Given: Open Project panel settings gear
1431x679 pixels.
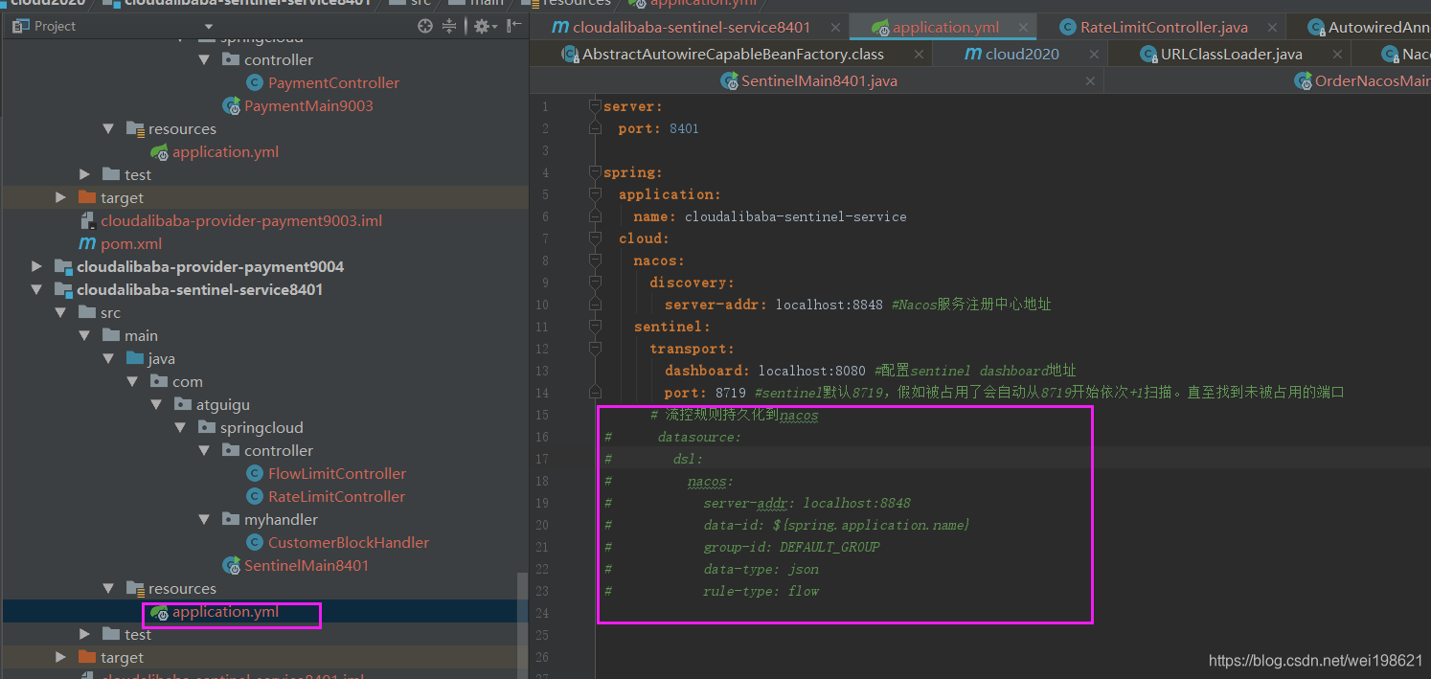Looking at the screenshot, I should click(484, 26).
